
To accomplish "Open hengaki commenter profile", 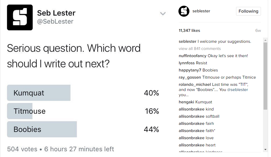I will coord(186,102).
